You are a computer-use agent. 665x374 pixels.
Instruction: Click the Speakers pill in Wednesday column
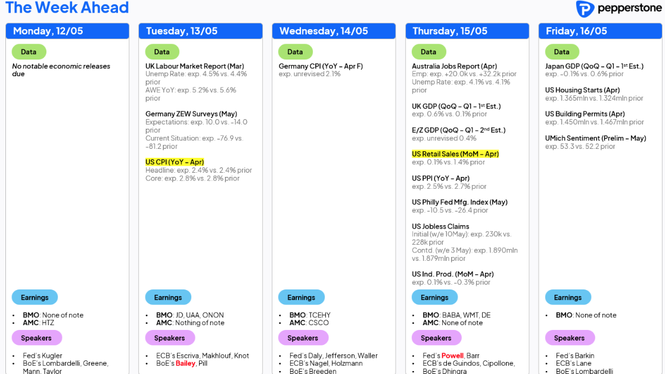(303, 338)
